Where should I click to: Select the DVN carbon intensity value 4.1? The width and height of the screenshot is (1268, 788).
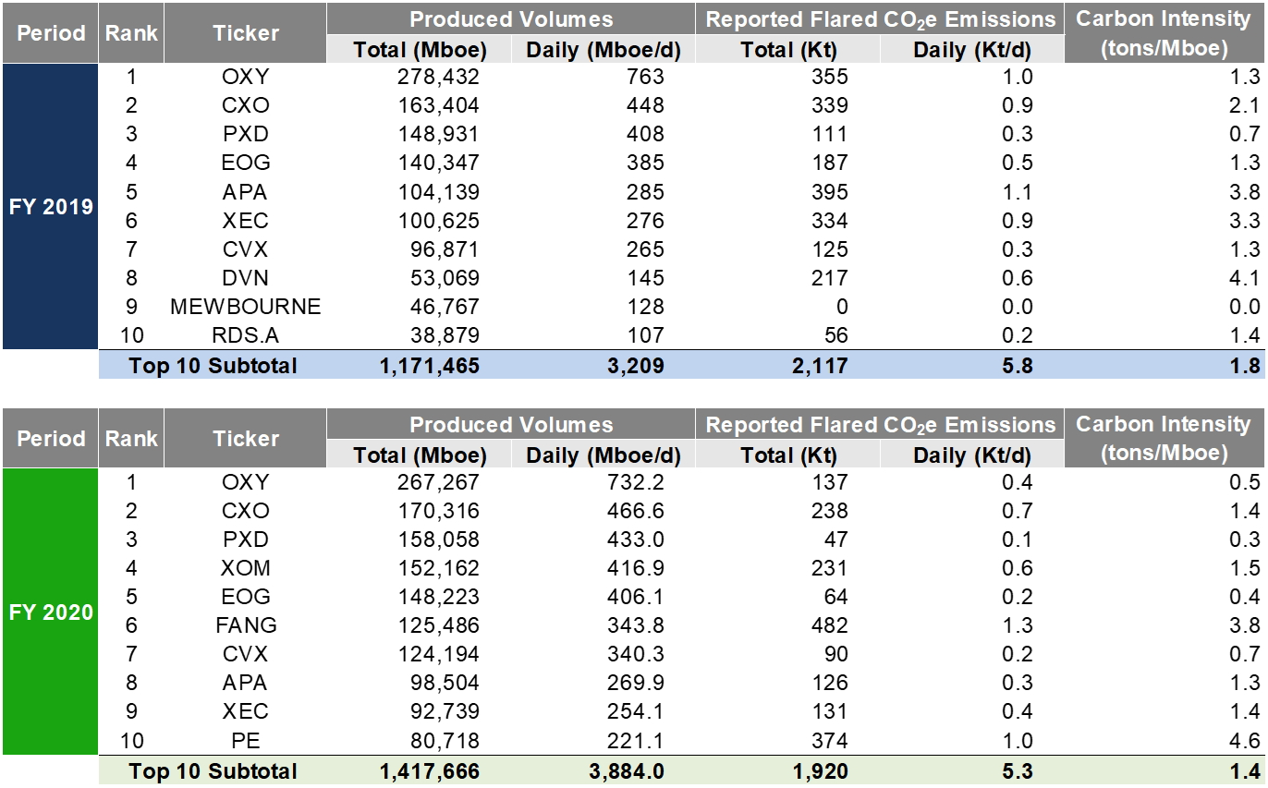pos(1245,278)
